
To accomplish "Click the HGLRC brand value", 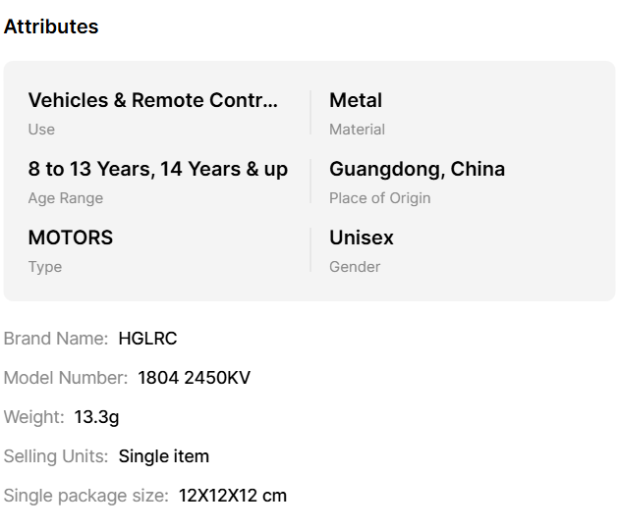I will (147, 339).
